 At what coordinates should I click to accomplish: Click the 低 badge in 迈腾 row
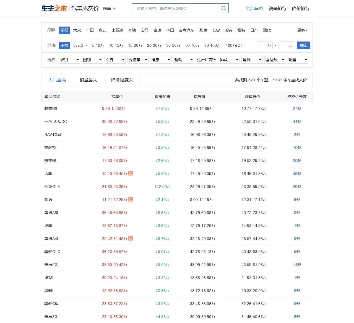[131, 173]
